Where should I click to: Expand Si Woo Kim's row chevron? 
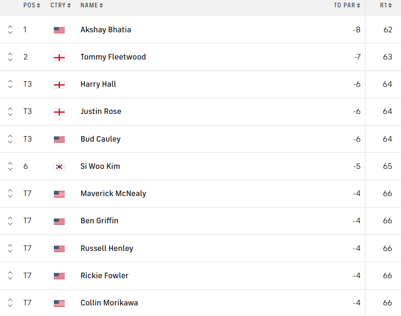(x=10, y=166)
